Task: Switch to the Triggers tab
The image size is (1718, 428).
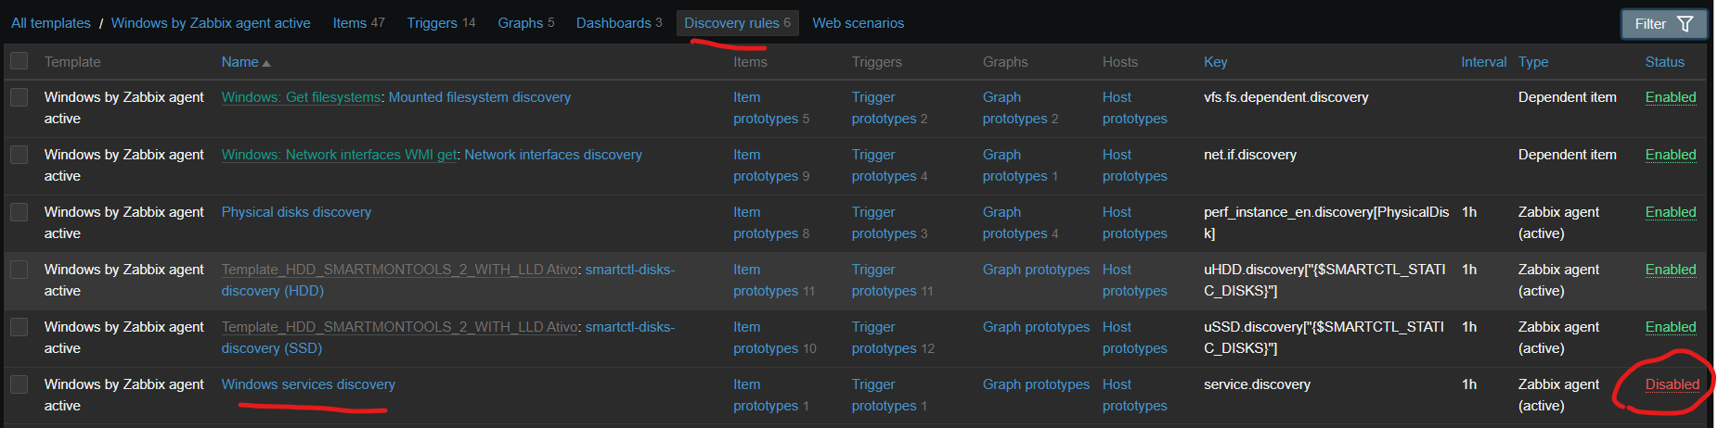Action: click(432, 23)
